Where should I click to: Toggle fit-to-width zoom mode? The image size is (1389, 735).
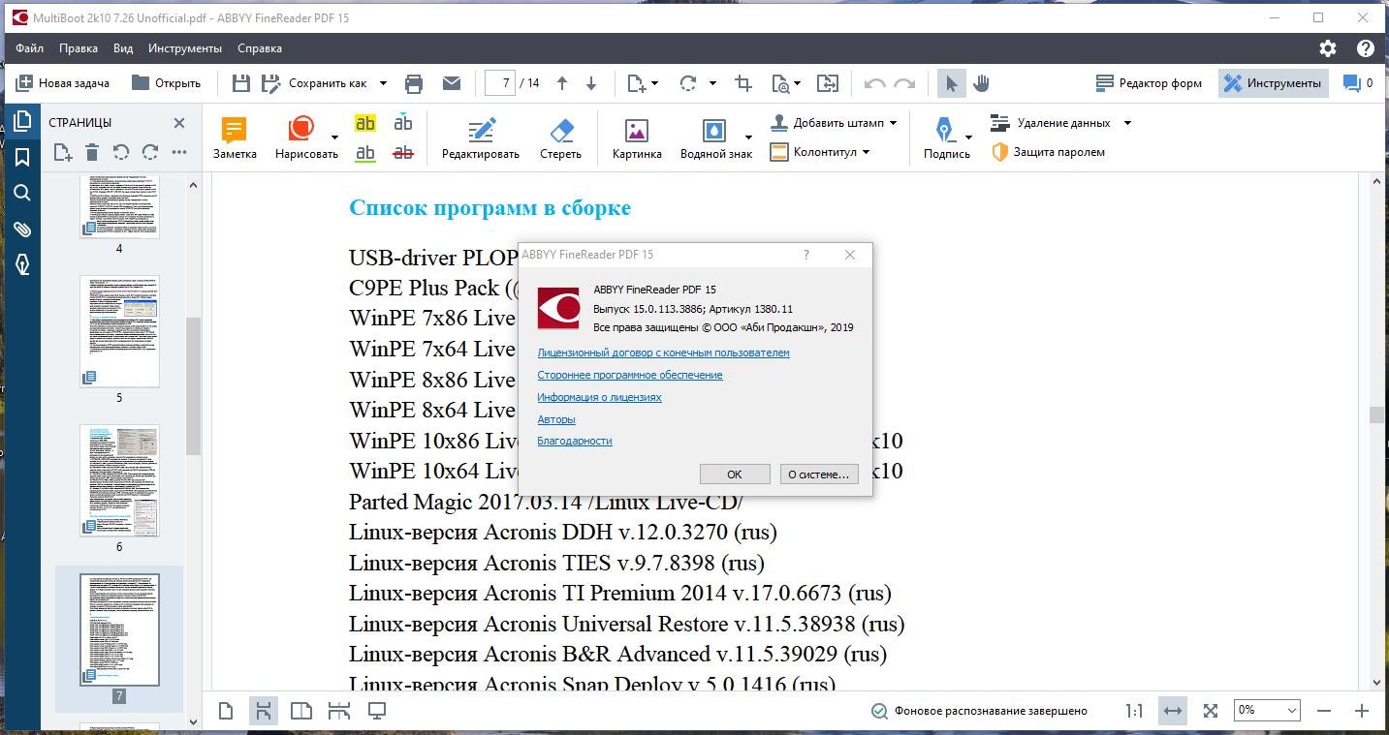1173,711
